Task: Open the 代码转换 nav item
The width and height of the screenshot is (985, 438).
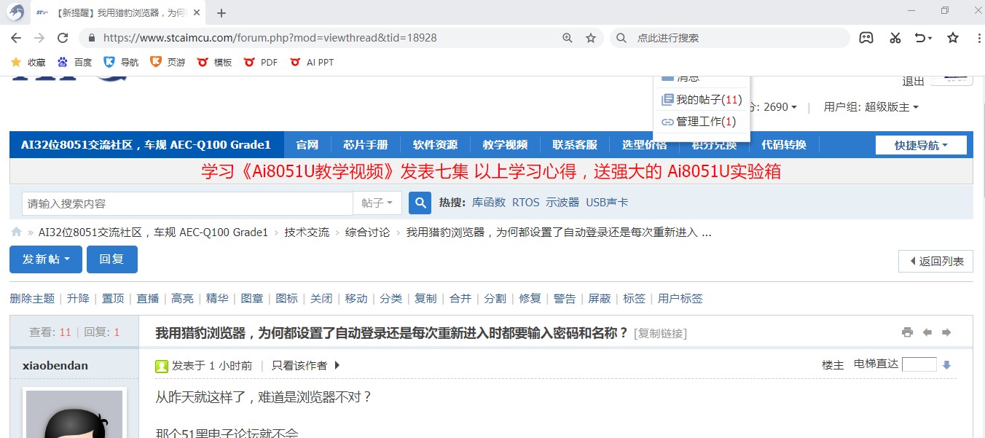Action: tap(784, 145)
